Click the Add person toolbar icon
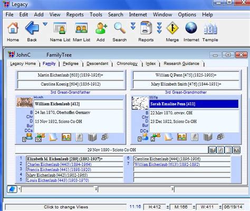 (x=101, y=28)
